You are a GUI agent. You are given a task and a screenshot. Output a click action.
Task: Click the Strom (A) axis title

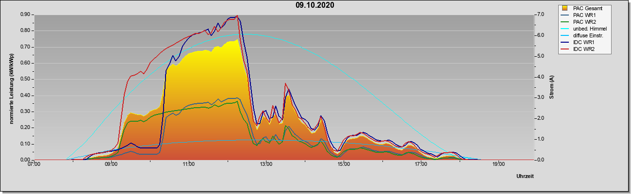(552, 87)
